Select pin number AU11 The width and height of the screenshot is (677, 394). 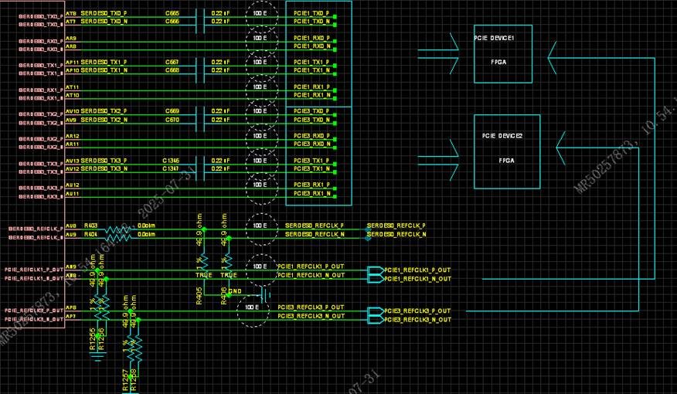coord(73,194)
